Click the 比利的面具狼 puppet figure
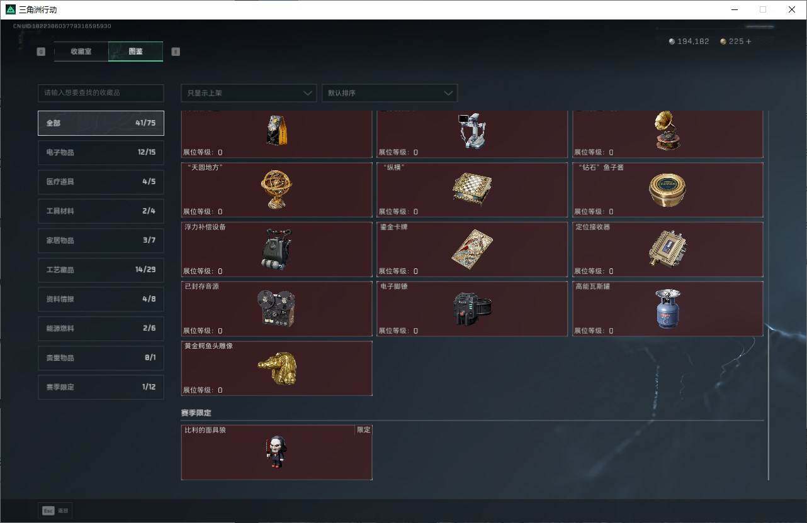 [x=276, y=451]
